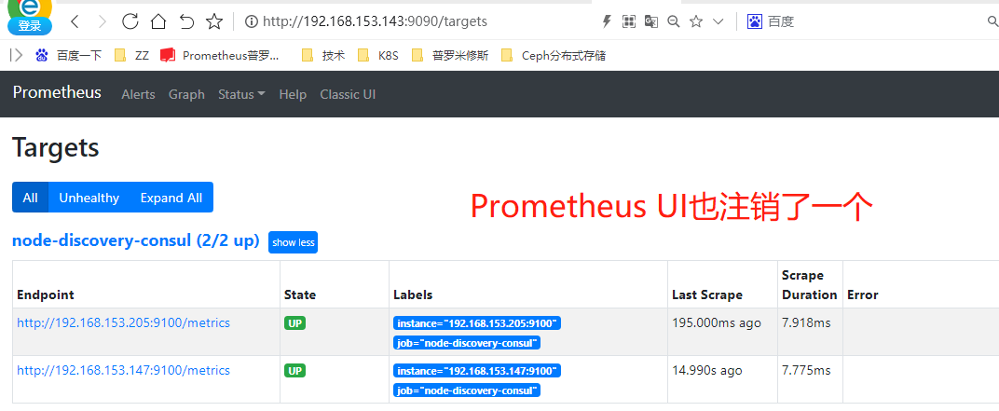This screenshot has height=411, width=999.
Task: Open the 192.168.153.205:9100 metrics endpoint link
Action: (124, 322)
